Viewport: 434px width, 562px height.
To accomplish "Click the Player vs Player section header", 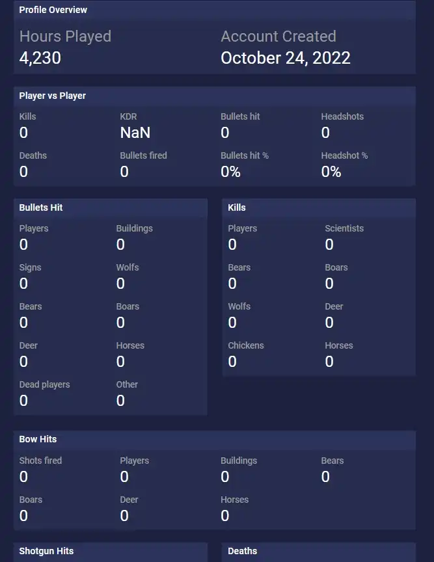I will [53, 96].
